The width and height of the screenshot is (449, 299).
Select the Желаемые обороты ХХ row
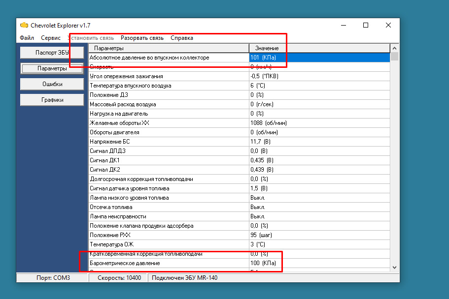tap(239, 123)
